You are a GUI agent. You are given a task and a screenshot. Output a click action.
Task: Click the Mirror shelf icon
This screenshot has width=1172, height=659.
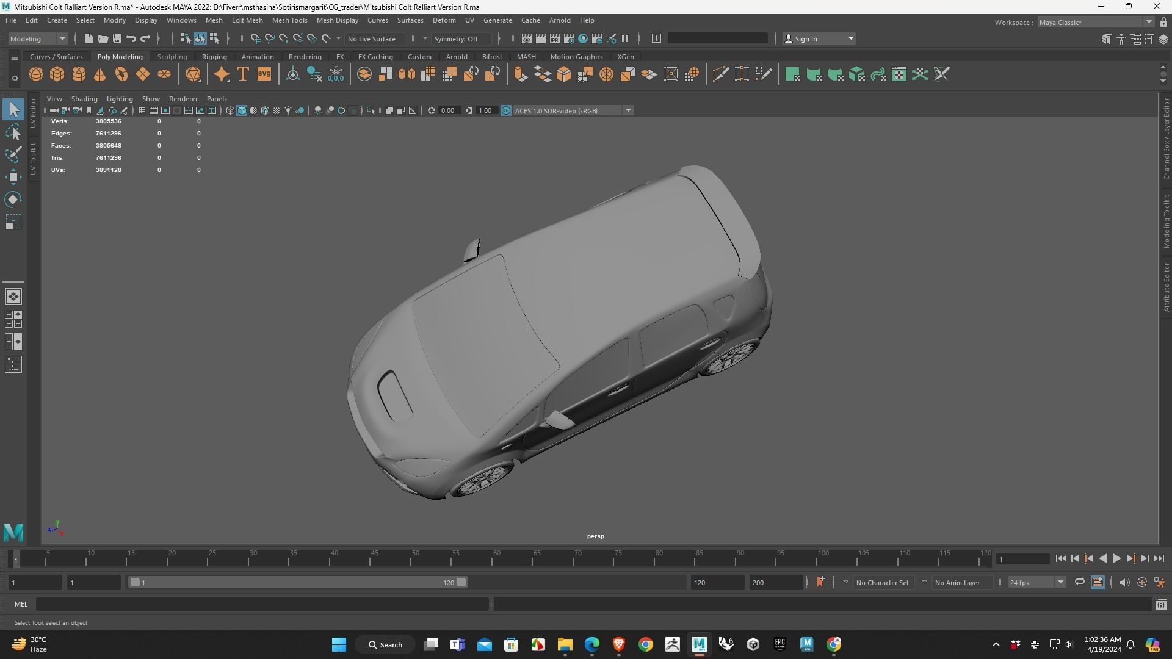pos(407,74)
